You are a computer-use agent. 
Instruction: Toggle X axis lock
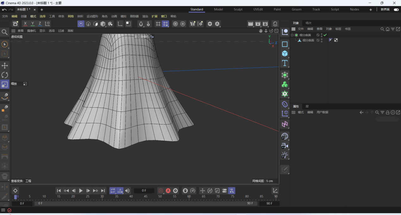(25, 24)
